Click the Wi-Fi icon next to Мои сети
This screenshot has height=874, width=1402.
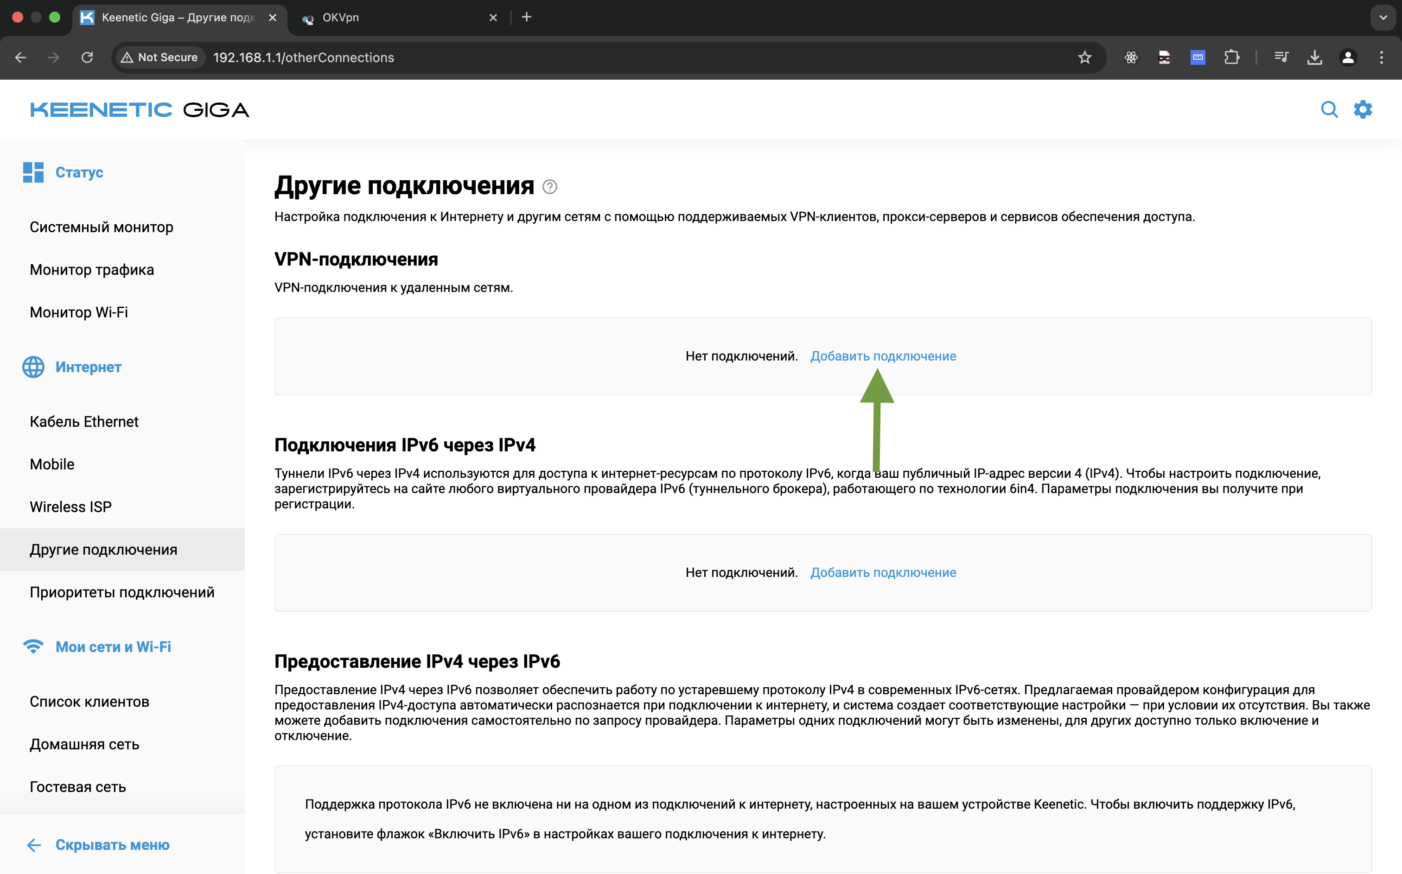33,646
